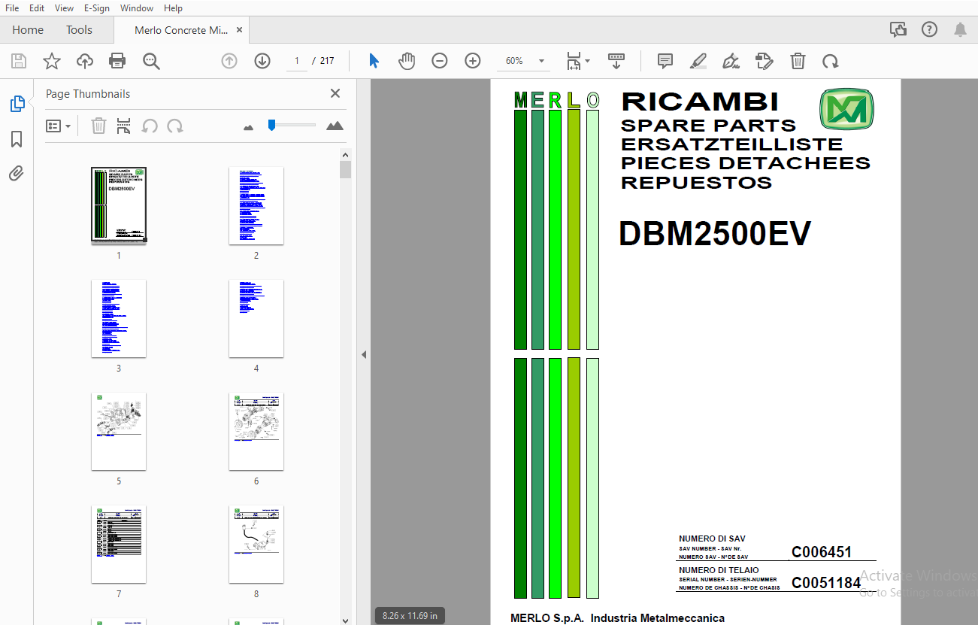Image resolution: width=978 pixels, height=625 pixels.
Task: Open the sign document pen icon
Action: (x=731, y=61)
